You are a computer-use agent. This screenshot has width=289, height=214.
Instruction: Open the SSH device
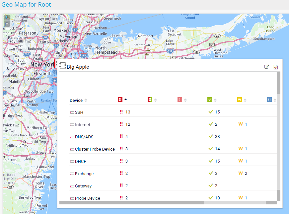tap(79, 112)
